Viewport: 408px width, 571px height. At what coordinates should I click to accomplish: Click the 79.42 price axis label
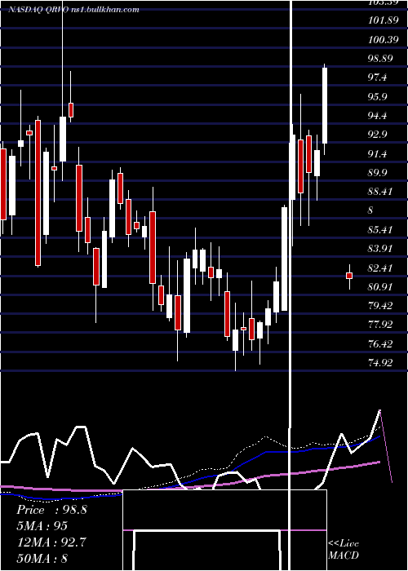click(x=381, y=306)
